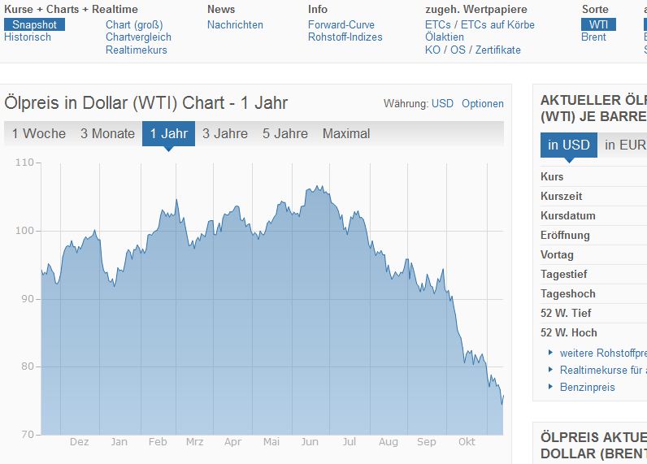Switch chart to 3 Monate

107,134
